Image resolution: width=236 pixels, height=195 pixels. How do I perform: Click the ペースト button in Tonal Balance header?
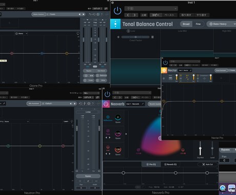pyautogui.click(x=169, y=15)
